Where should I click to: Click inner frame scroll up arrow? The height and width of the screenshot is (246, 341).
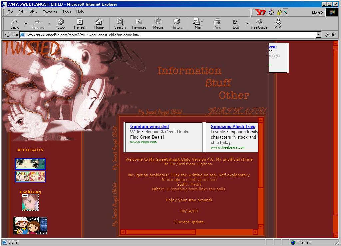coord(261,120)
